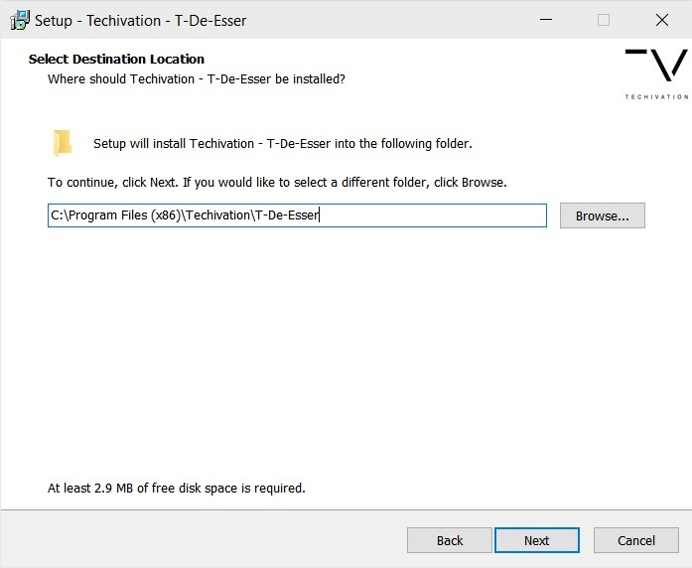The height and width of the screenshot is (568, 692).
Task: Click "Setup will install Techivation" text line
Action: [283, 143]
